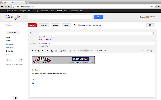Switch to Plain Text mode
The height and width of the screenshot is (100, 161).
tap(101, 51)
